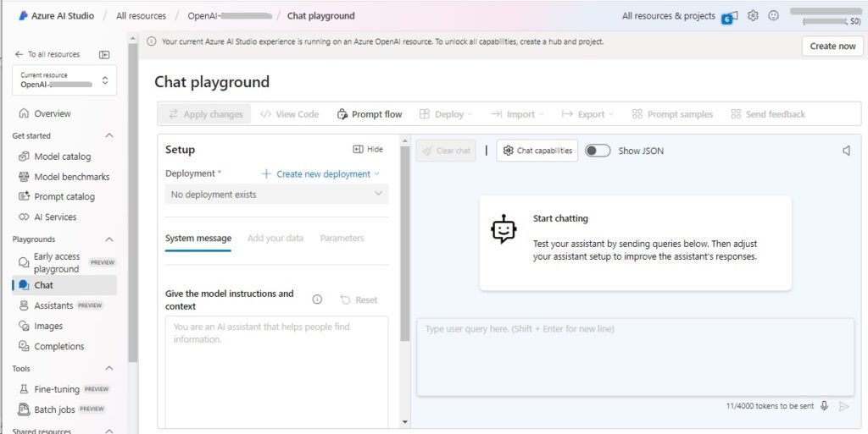Open the notifications megaphone icon
The width and height of the screenshot is (868, 434).
point(730,17)
